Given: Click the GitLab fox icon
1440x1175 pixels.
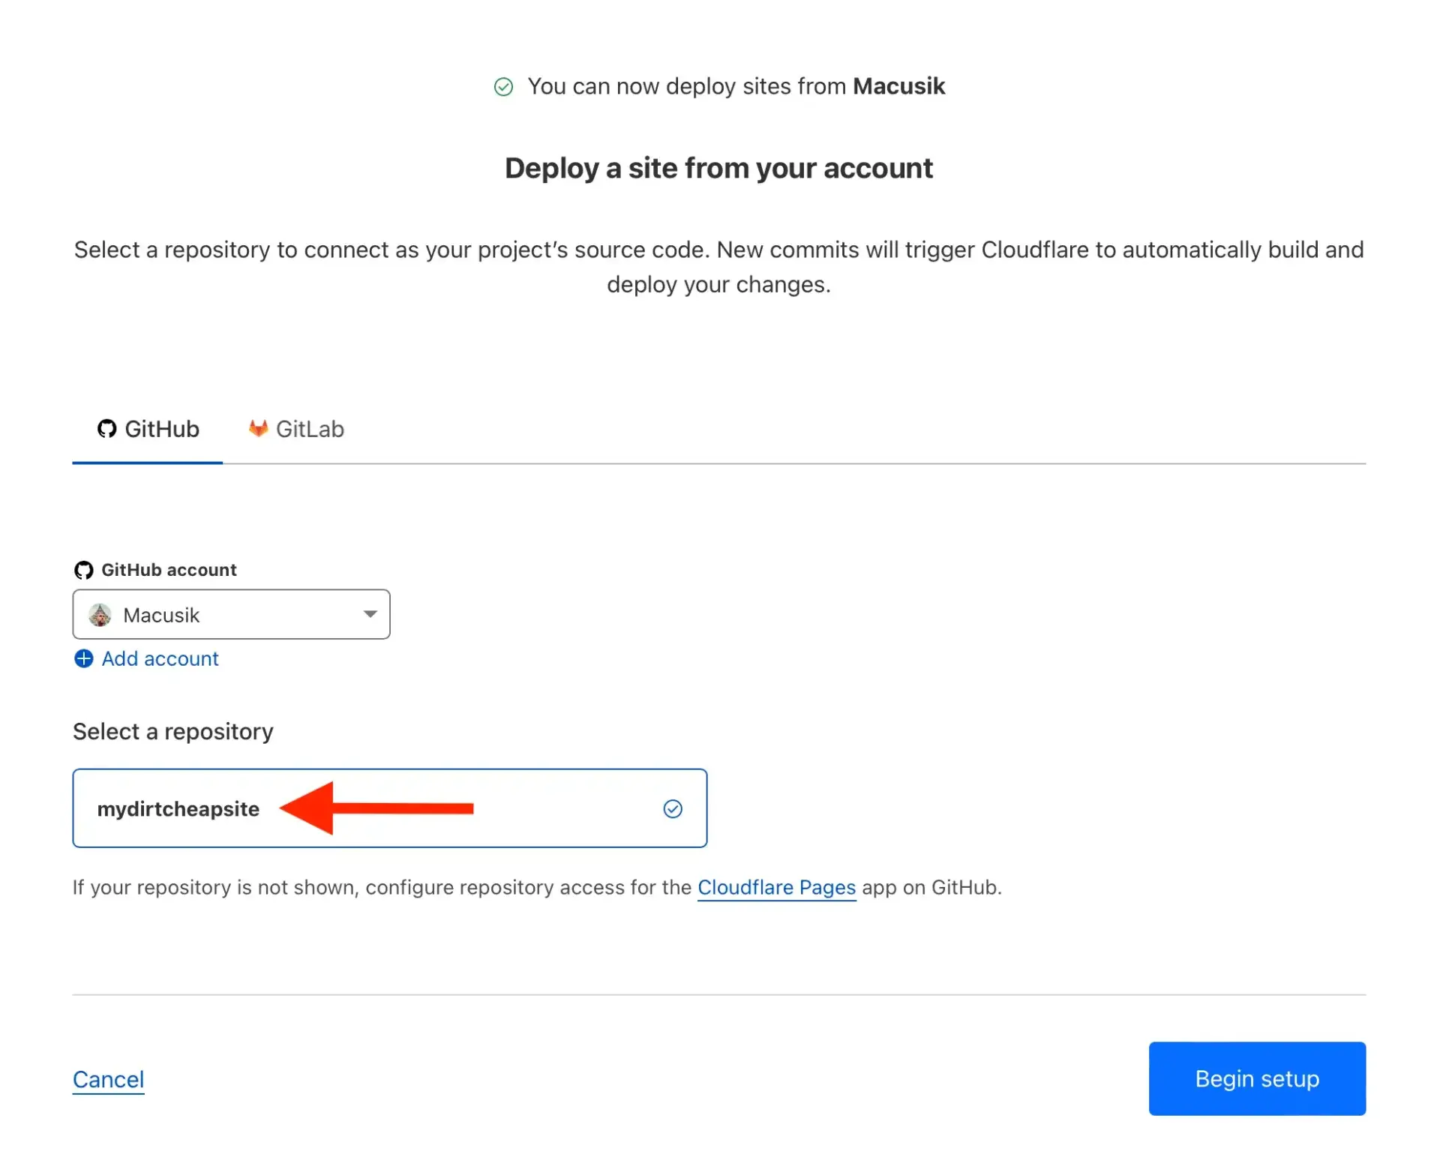Looking at the screenshot, I should click(257, 428).
